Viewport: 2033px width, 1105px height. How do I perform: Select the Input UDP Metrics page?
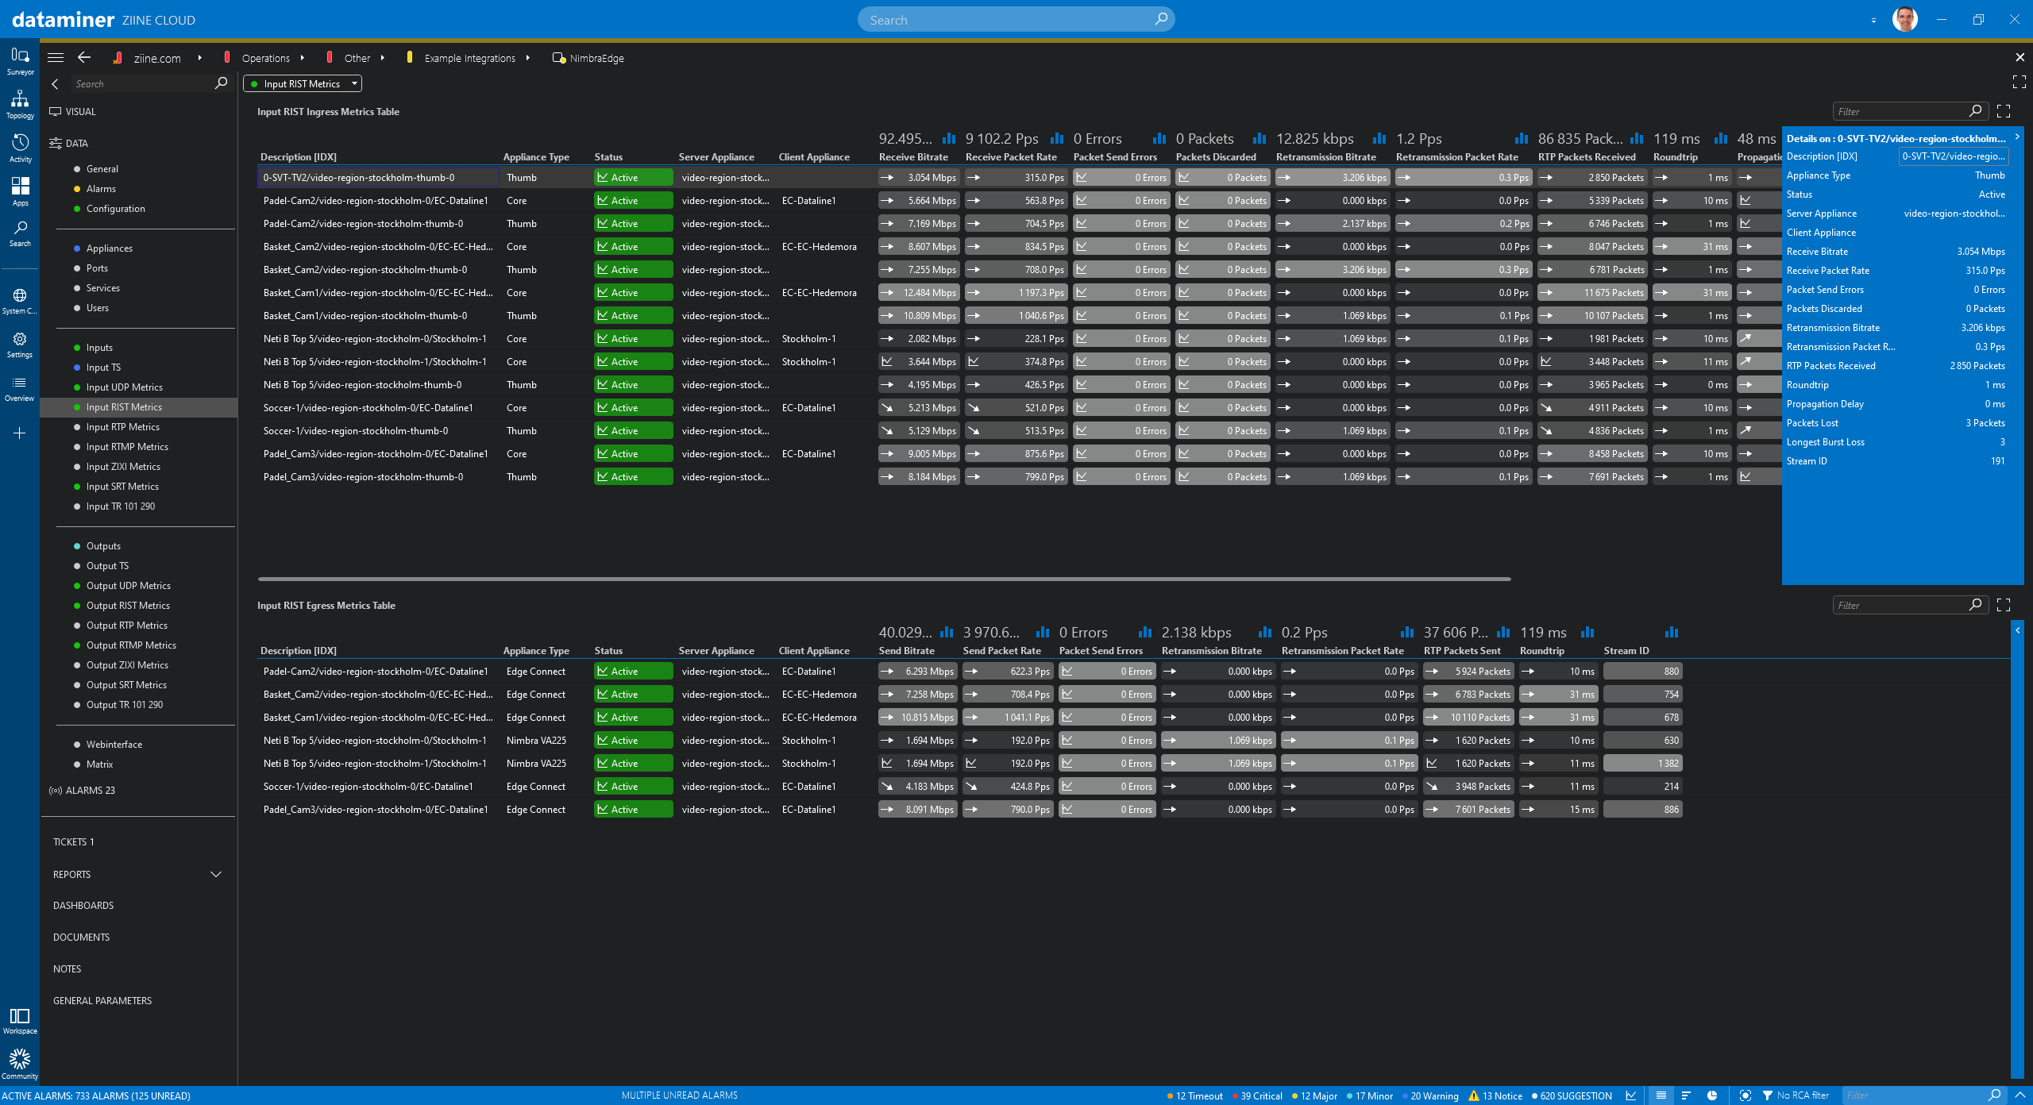pos(124,387)
